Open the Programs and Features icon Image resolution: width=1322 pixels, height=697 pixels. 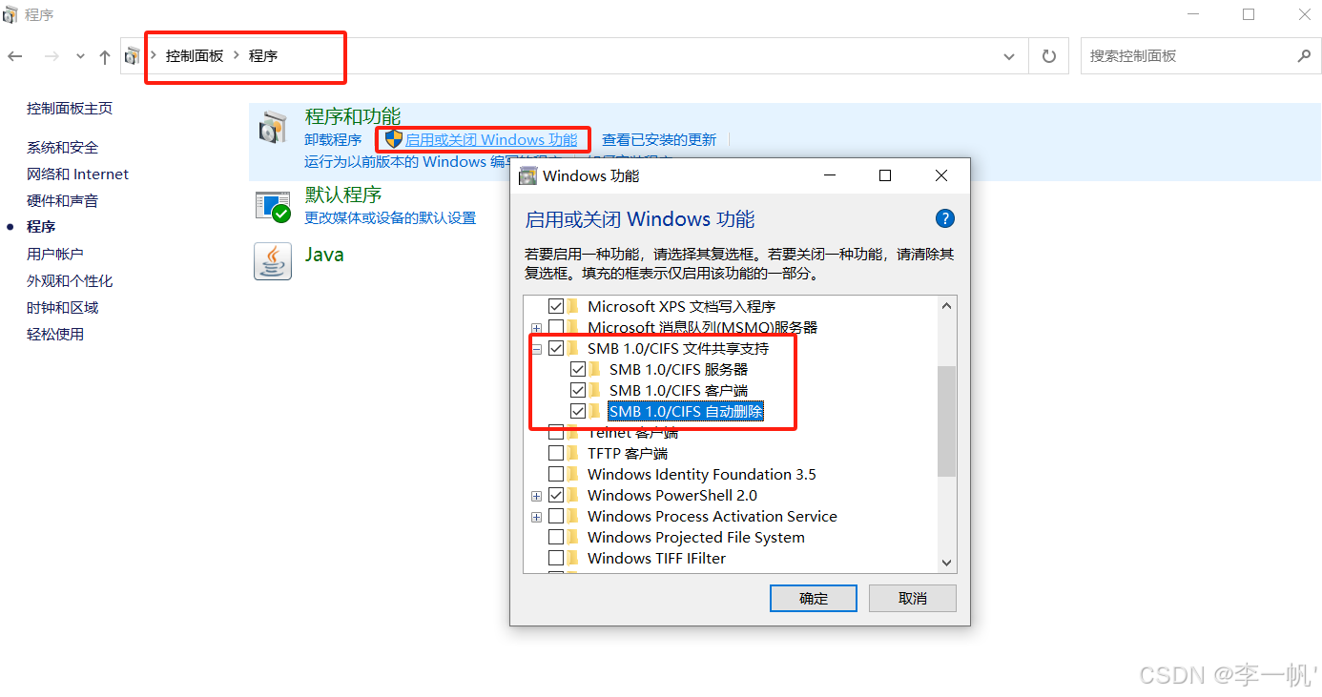(273, 129)
